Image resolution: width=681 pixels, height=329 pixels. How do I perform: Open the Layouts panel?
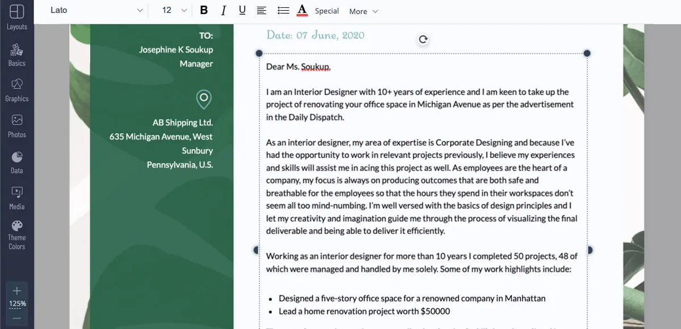coord(16,17)
